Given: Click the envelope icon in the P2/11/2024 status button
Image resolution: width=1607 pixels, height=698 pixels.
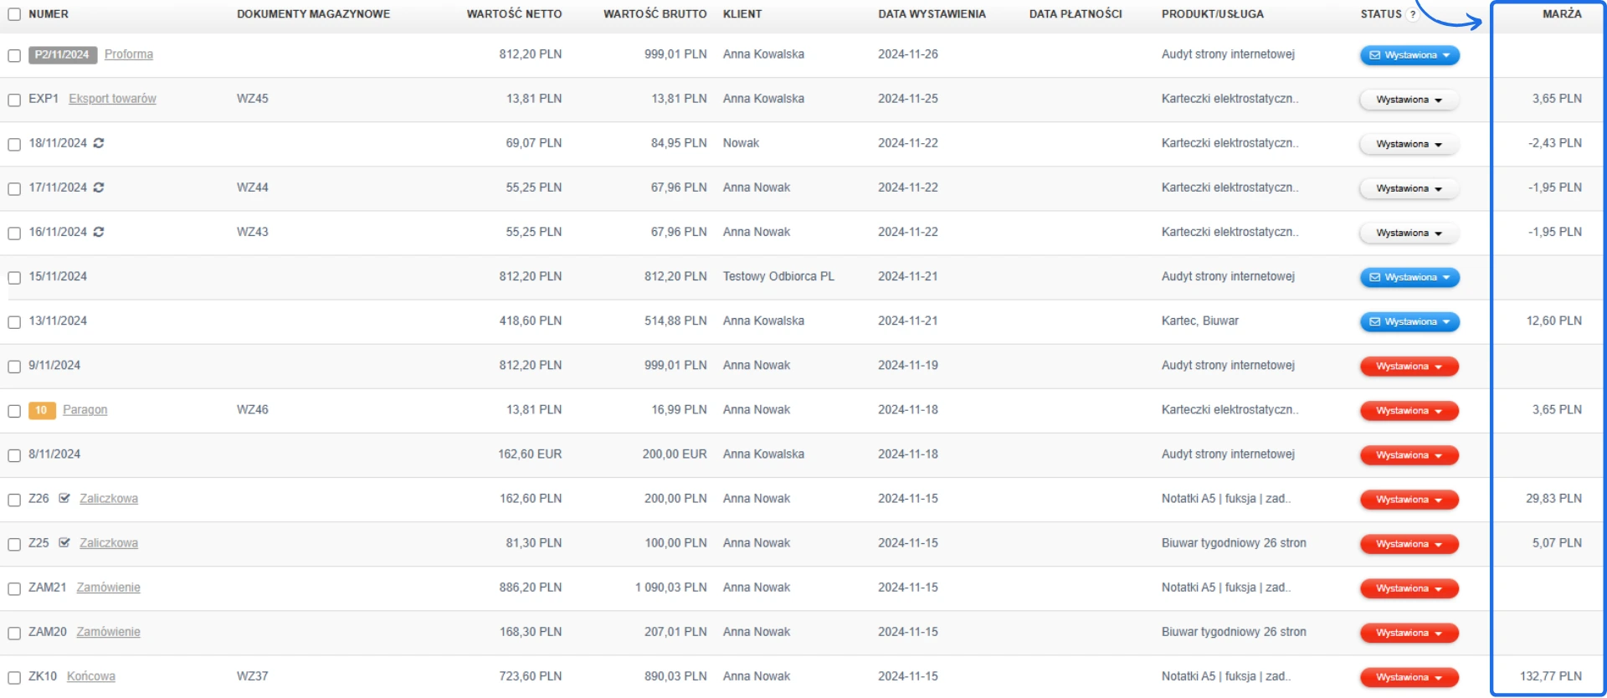Looking at the screenshot, I should tap(1374, 55).
